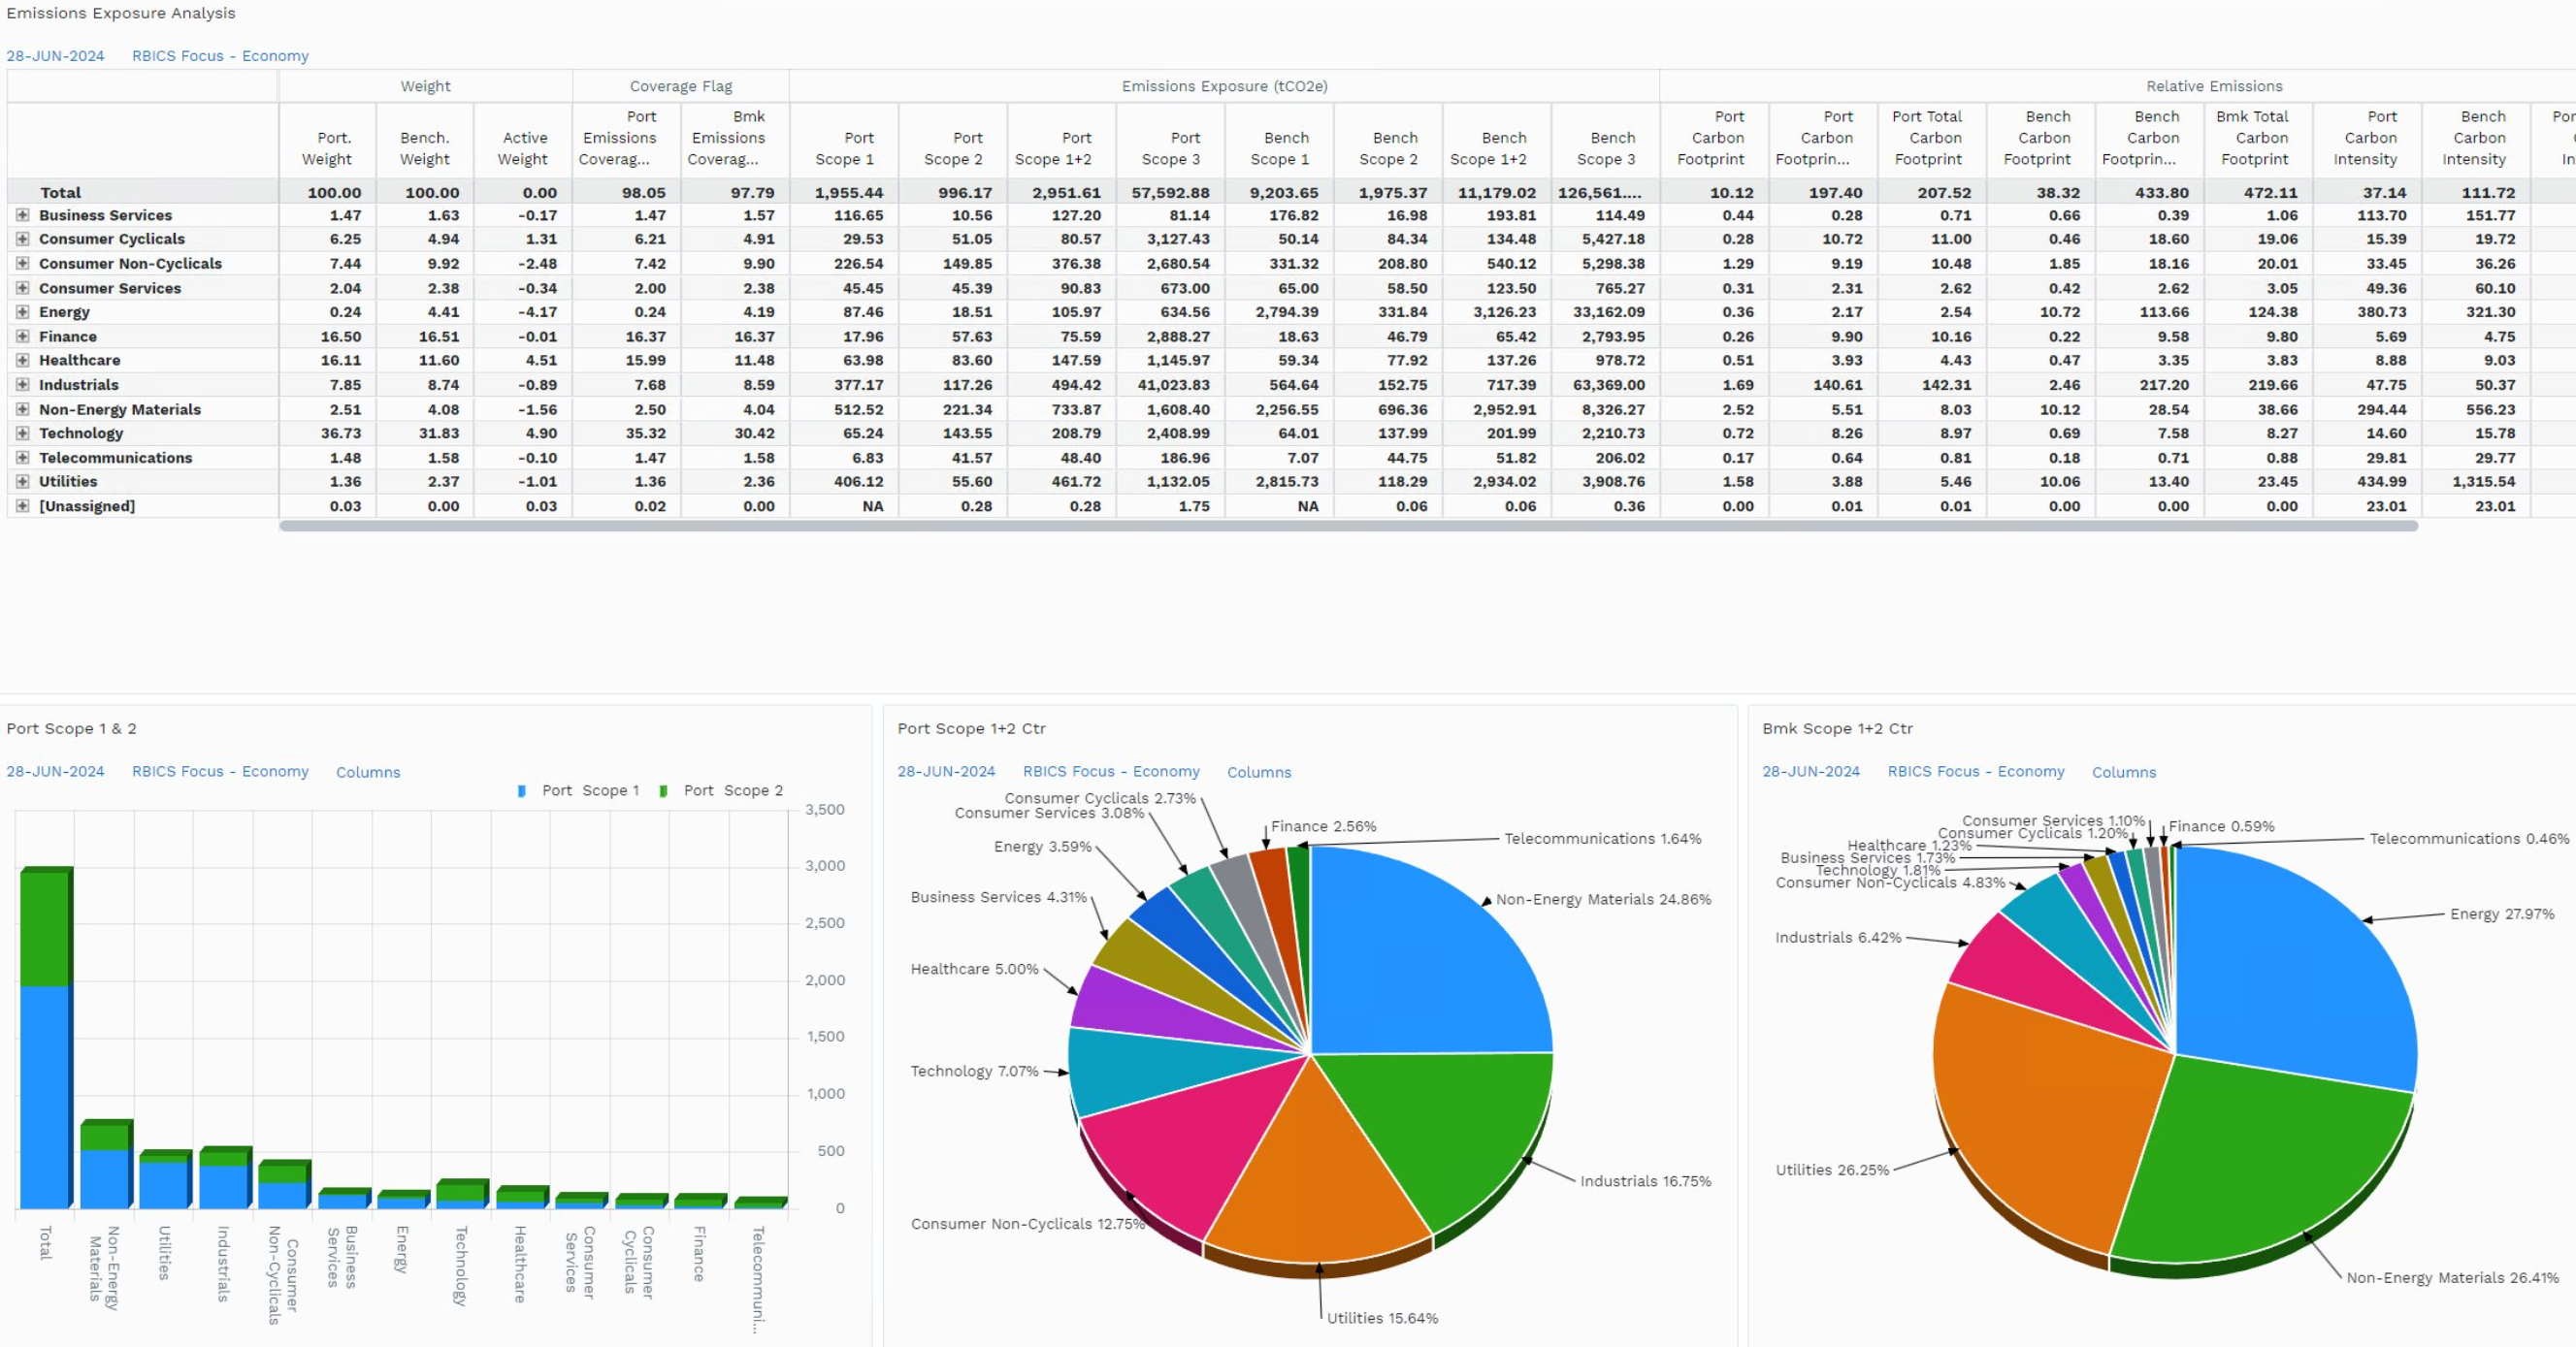Open Columns link in Bmk Scope 1+2 Ctr panel
The width and height of the screenshot is (2576, 1347).
click(x=2124, y=773)
